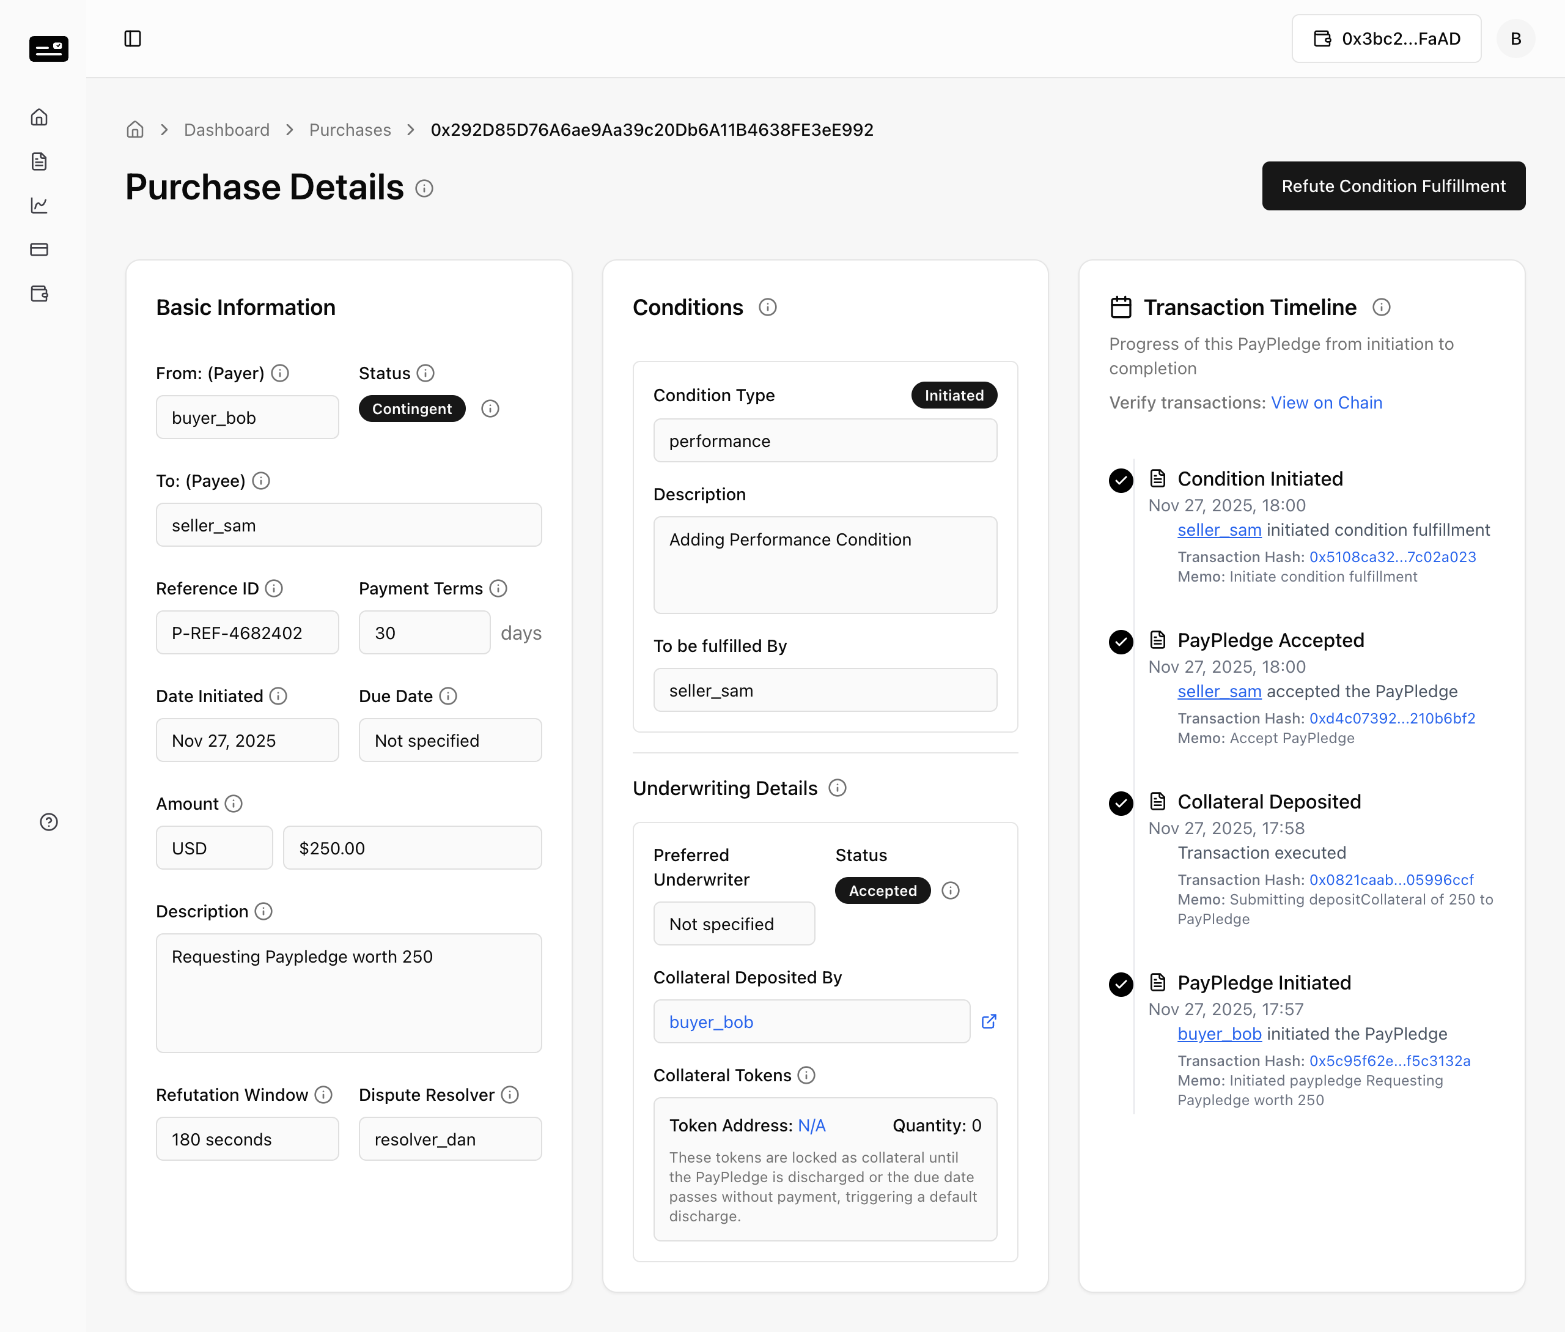Show info icon beside Transaction Timeline heading
This screenshot has width=1565, height=1332.
pyautogui.click(x=1382, y=308)
